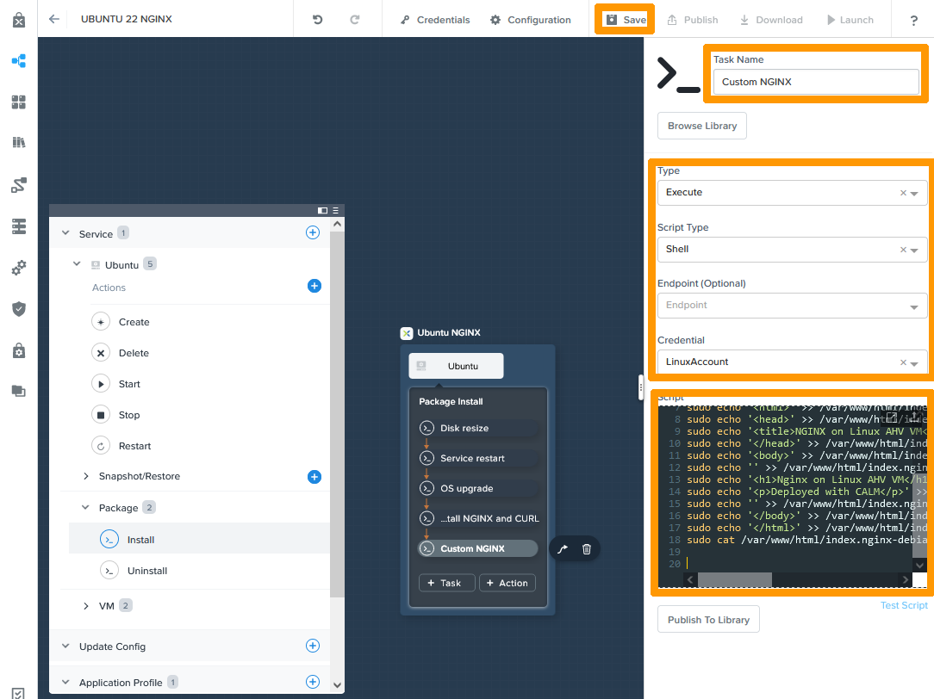Add Update Config using plus icon
The height and width of the screenshot is (699, 934).
pos(313,646)
